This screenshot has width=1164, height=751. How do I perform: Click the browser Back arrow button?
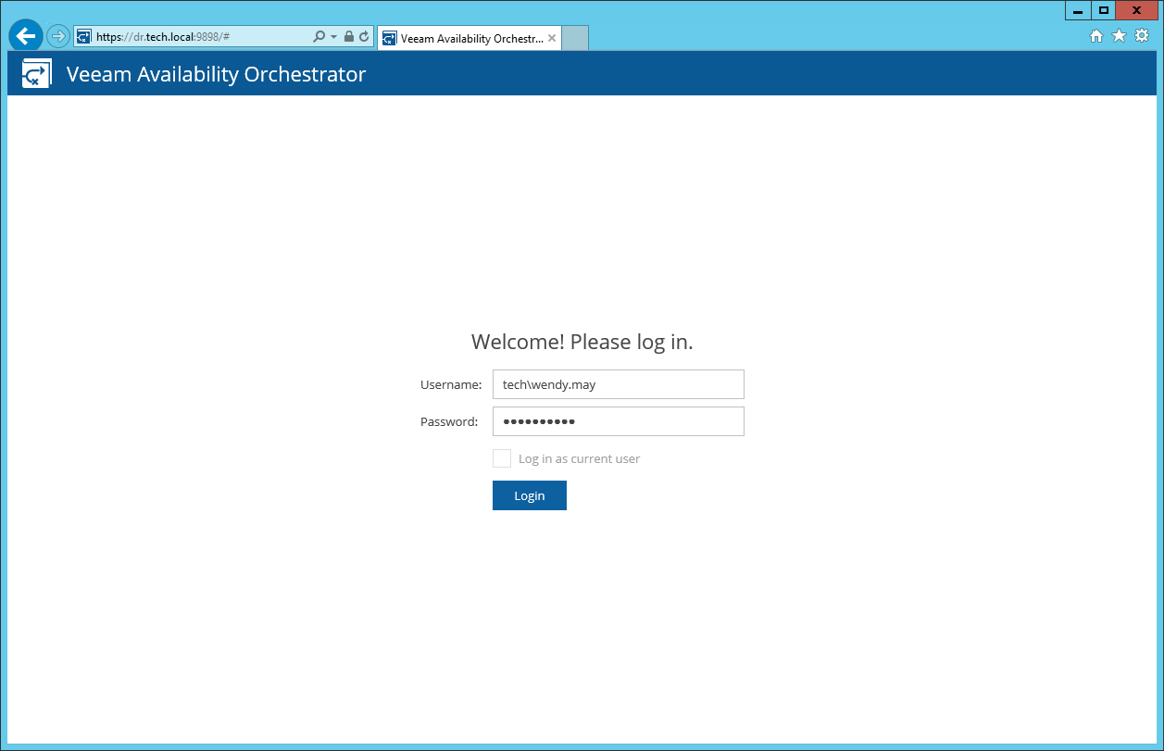click(26, 36)
